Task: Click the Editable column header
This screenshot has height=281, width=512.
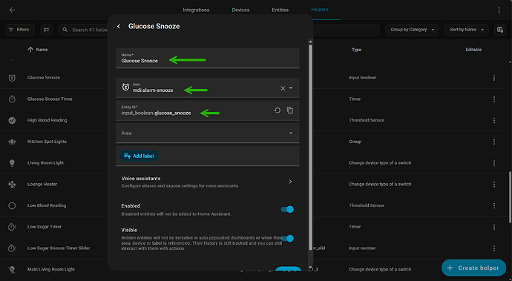Action: coord(473,50)
